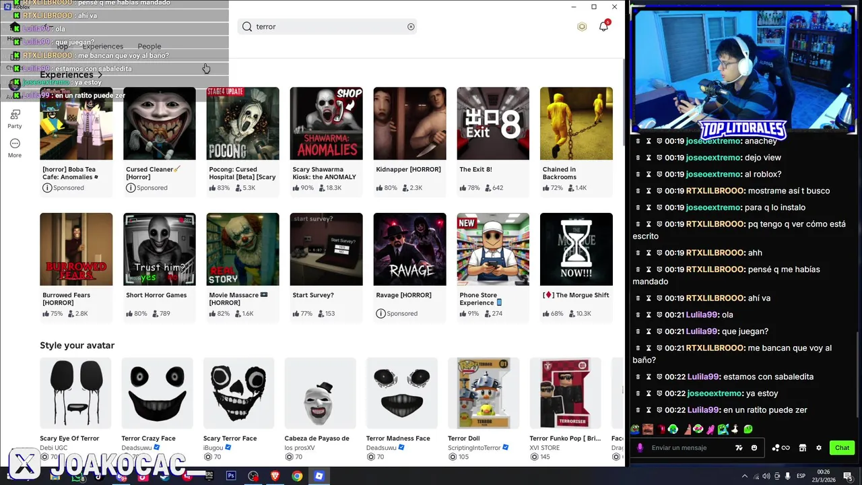Open the emoji picker in chat input
The height and width of the screenshot is (485, 862).
coord(754,448)
